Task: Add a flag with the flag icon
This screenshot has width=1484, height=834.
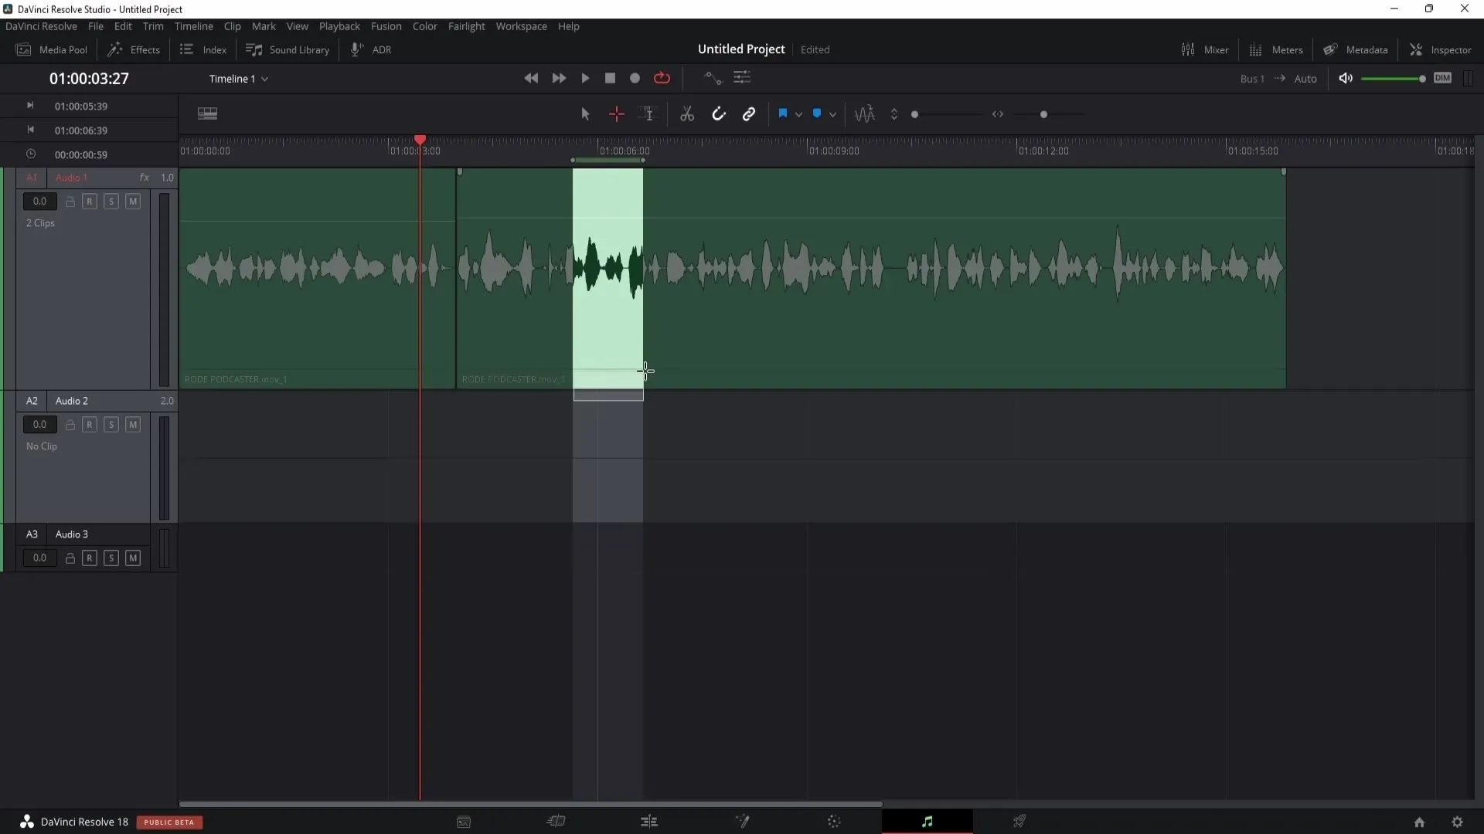Action: click(783, 114)
